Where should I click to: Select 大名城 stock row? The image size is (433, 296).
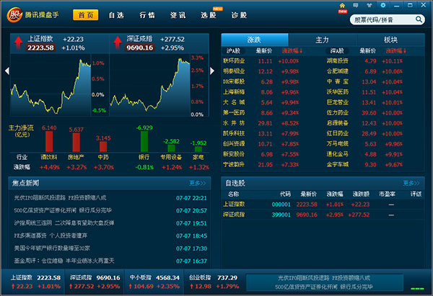coord(261,102)
